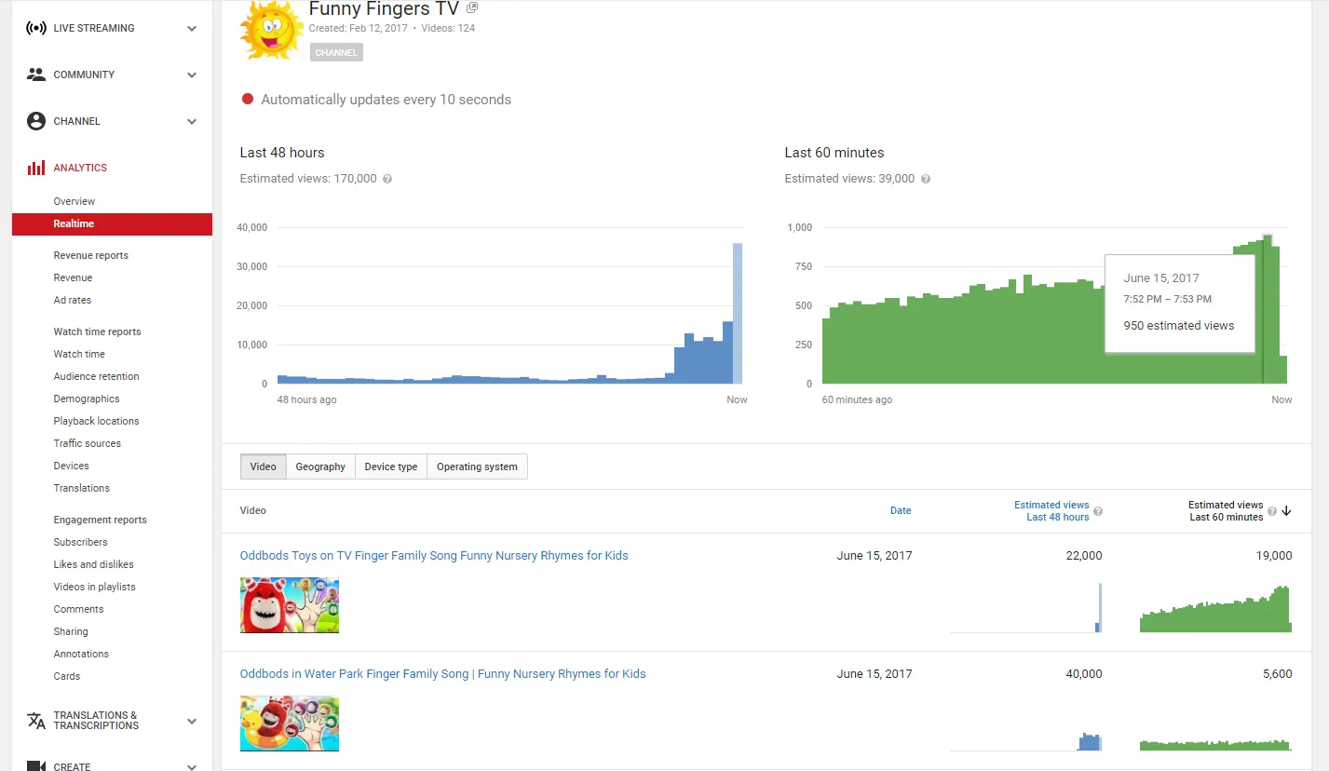The image size is (1329, 771).
Task: Click the 22,000 views value
Action: [x=1084, y=556]
